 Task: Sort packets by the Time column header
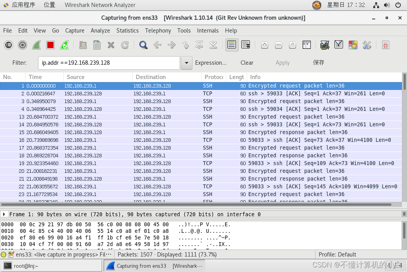pos(44,77)
